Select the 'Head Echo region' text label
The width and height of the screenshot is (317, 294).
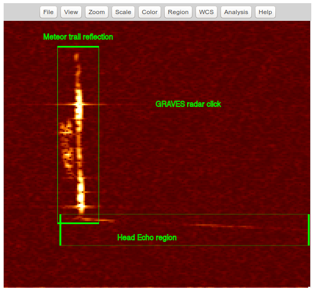tap(147, 238)
